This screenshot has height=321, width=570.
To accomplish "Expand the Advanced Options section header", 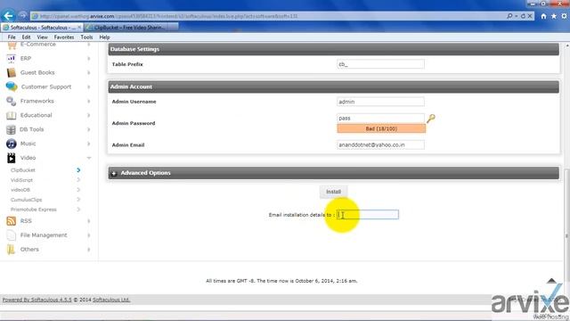I will (x=333, y=173).
